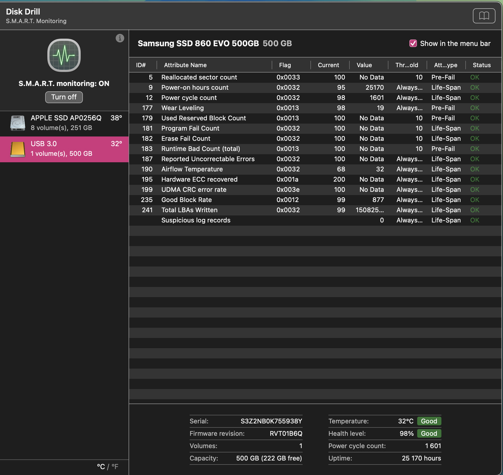Select Power cycle count attribute

point(315,97)
